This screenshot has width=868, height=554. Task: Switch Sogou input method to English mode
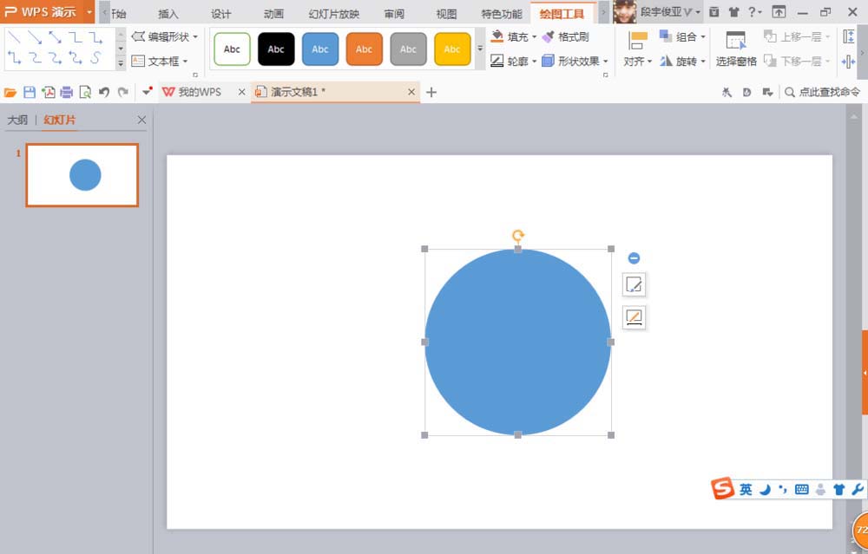[745, 489]
